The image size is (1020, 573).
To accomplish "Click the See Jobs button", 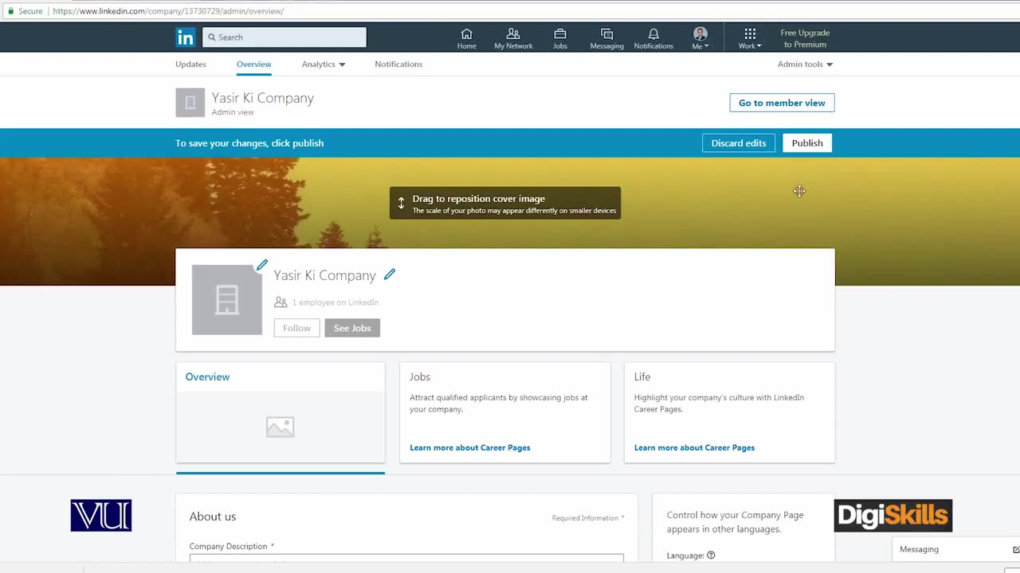I will (x=352, y=328).
